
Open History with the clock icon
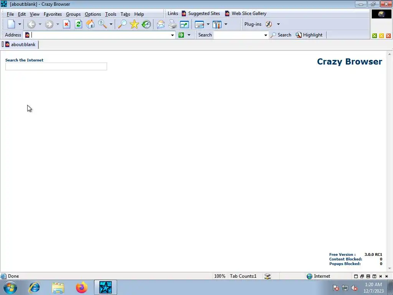point(146,24)
